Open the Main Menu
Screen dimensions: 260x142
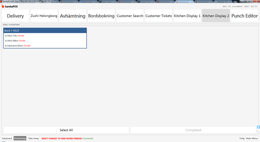coord(252,138)
